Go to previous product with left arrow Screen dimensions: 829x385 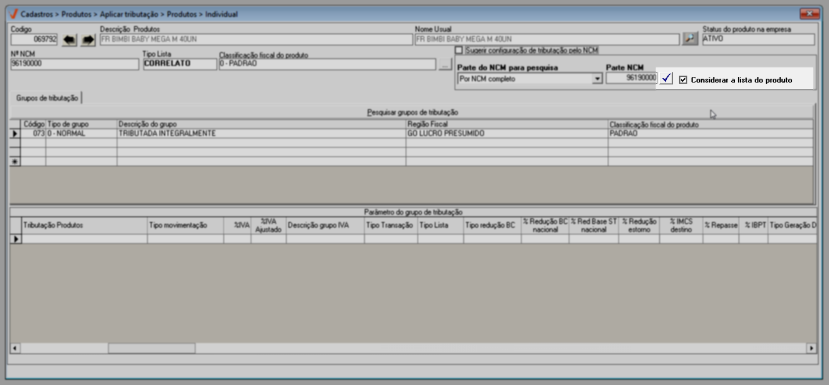tap(69, 40)
